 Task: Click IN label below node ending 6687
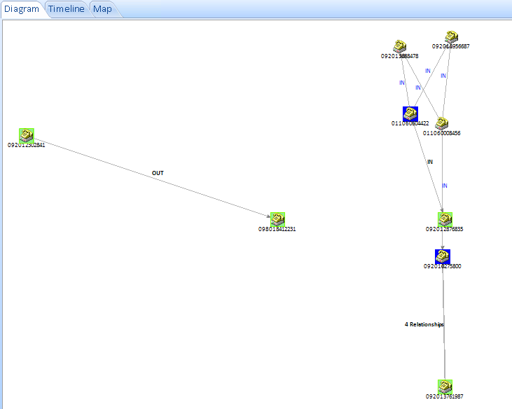443,75
